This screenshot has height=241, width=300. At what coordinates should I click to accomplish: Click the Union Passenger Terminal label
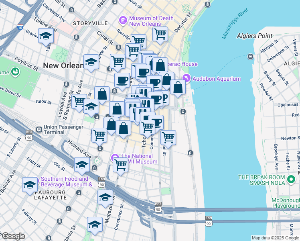coord(63,130)
